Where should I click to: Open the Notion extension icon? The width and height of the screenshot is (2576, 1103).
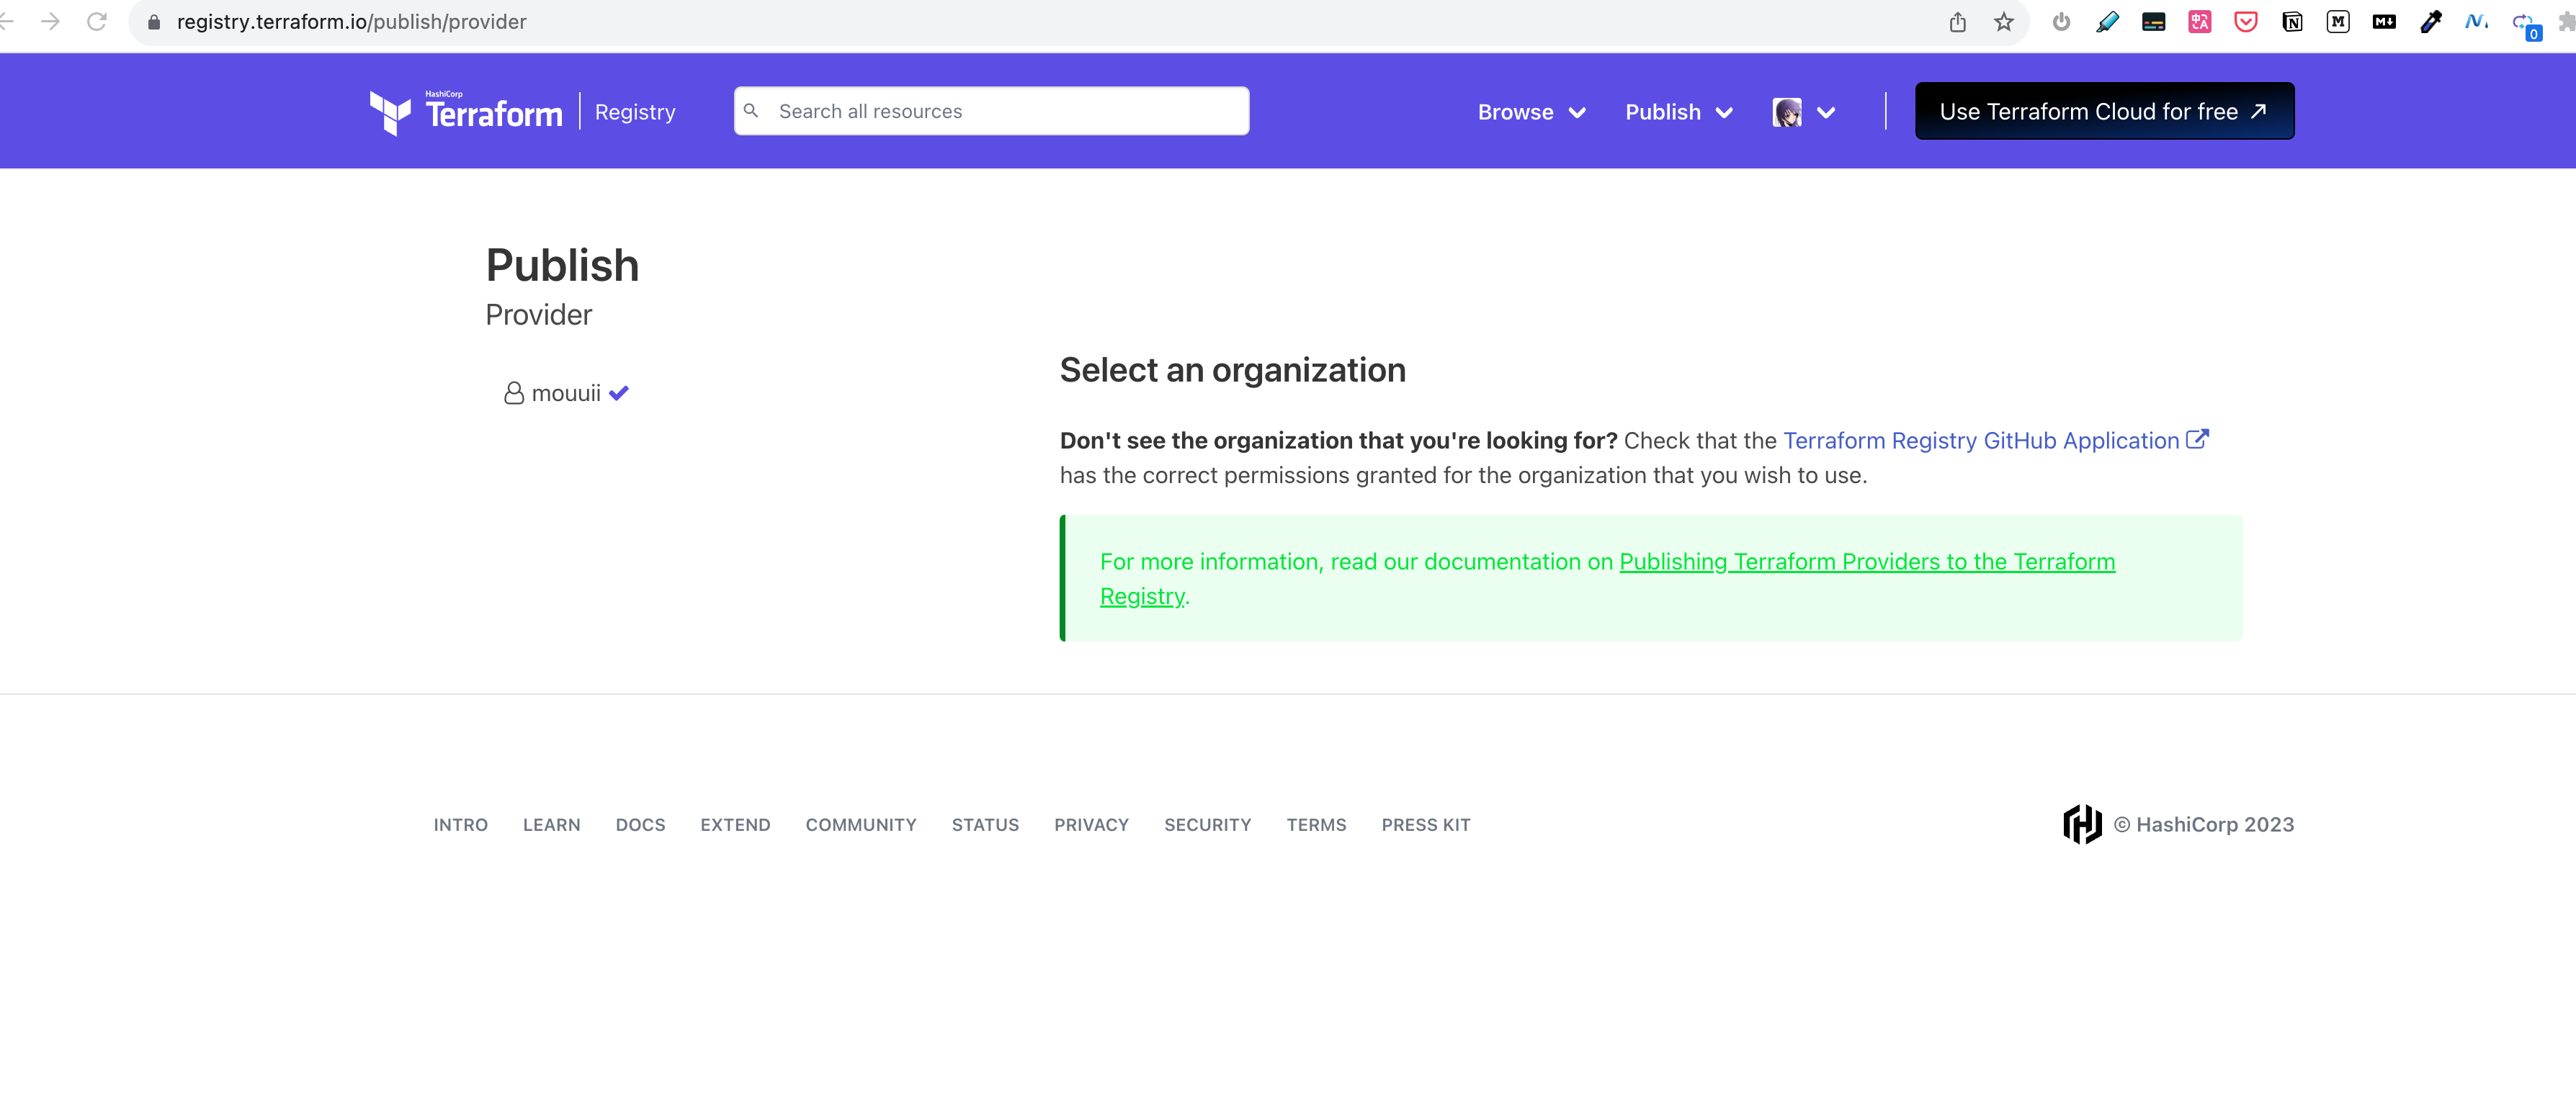2292,21
